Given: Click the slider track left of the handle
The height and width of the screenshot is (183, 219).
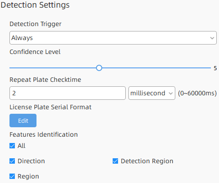Looking at the screenshot, I should click(53, 68).
